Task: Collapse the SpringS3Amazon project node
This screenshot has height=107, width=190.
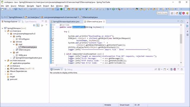Action: [2, 28]
